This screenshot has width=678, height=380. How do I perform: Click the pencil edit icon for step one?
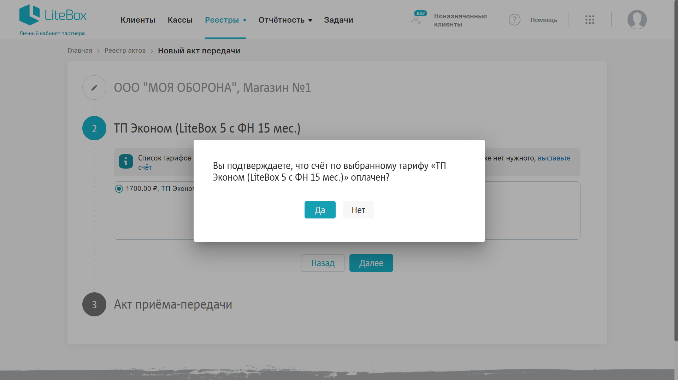tap(94, 88)
